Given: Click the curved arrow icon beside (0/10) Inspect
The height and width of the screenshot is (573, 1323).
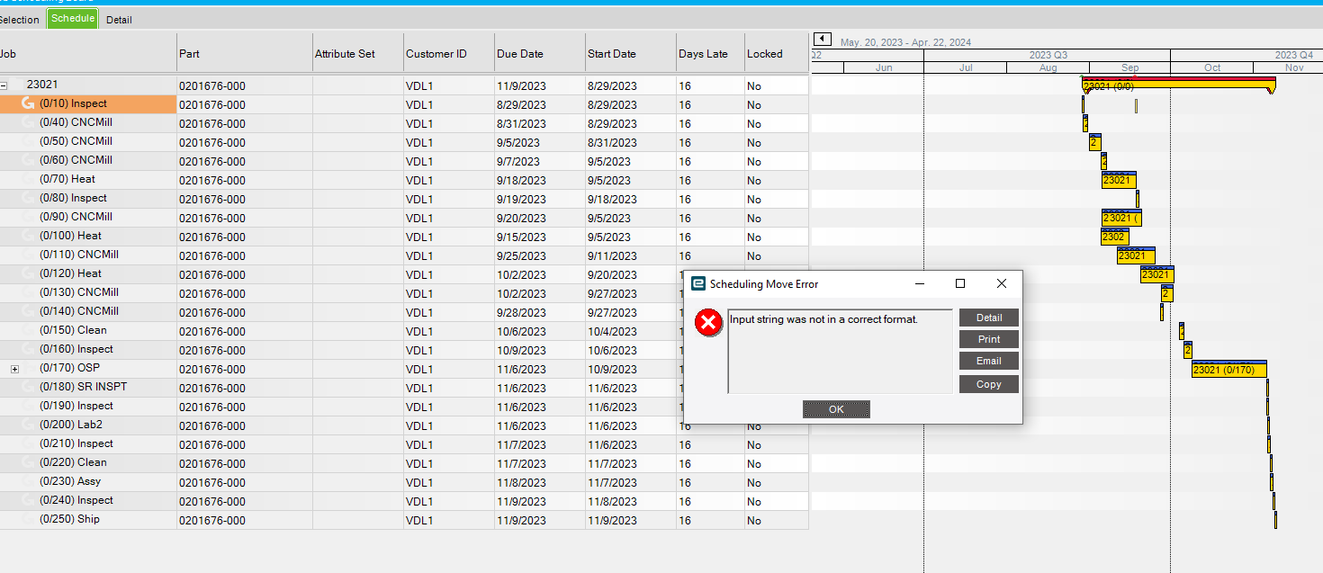Looking at the screenshot, I should [x=27, y=103].
